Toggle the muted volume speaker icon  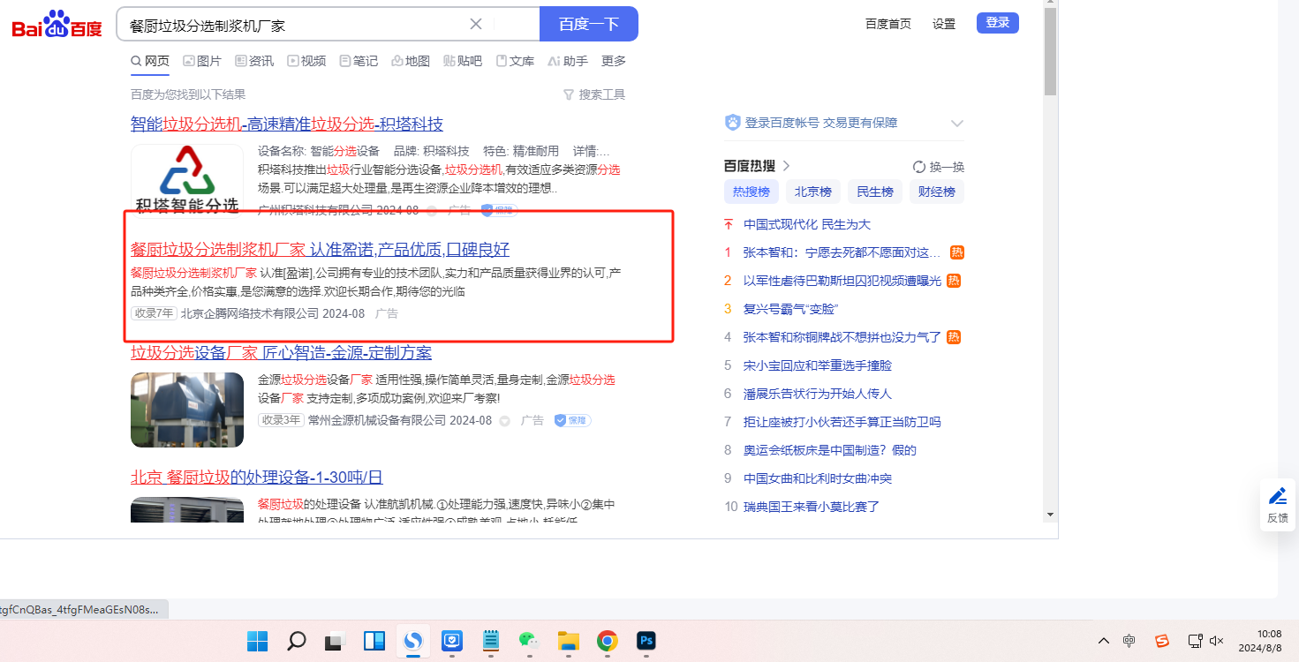pos(1216,641)
